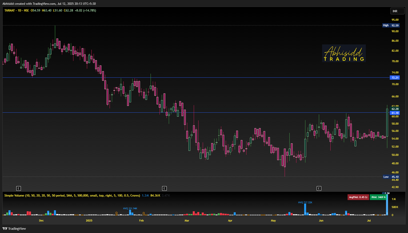This screenshot has height=233, width=408.
Task: Click the earnings E marker in mid-February
Action: 164,188
